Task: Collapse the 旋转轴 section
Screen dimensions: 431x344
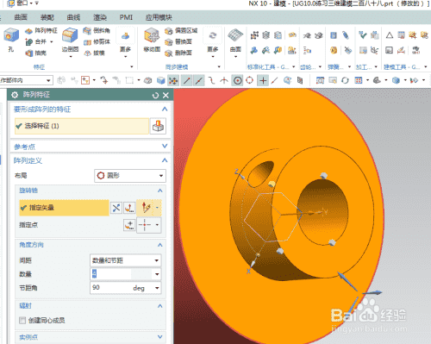Action: coord(160,191)
